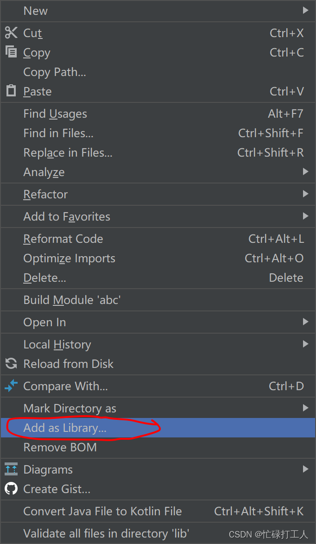The height and width of the screenshot is (544, 316).
Task: Click Remove BOM
Action: [60, 447]
